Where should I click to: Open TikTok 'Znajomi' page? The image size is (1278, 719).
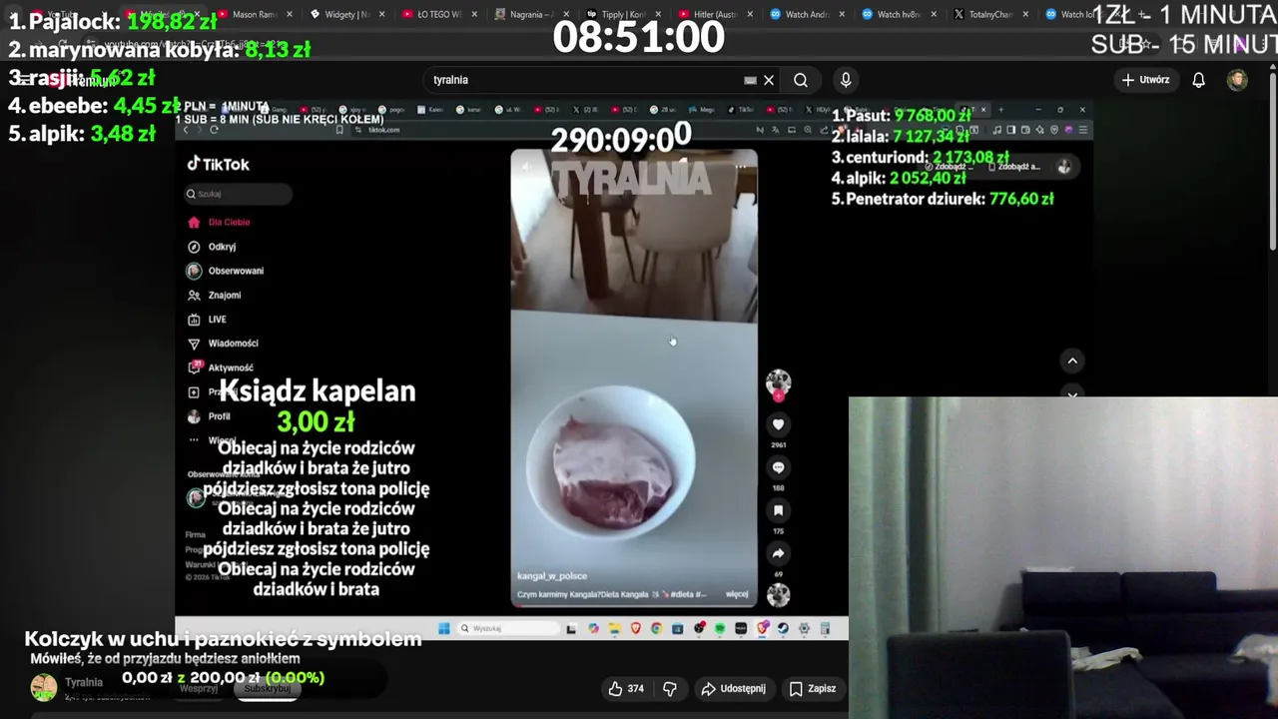pyautogui.click(x=215, y=295)
